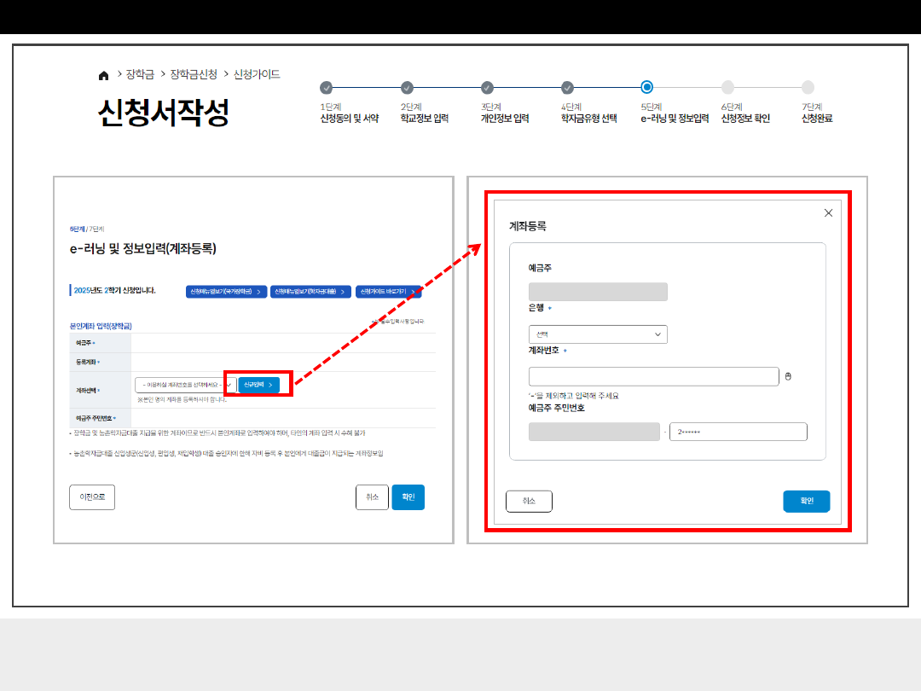Viewport: 921px width, 691px height.
Task: Click the step 4 학자금유형 선택 checkmark
Action: pos(567,87)
